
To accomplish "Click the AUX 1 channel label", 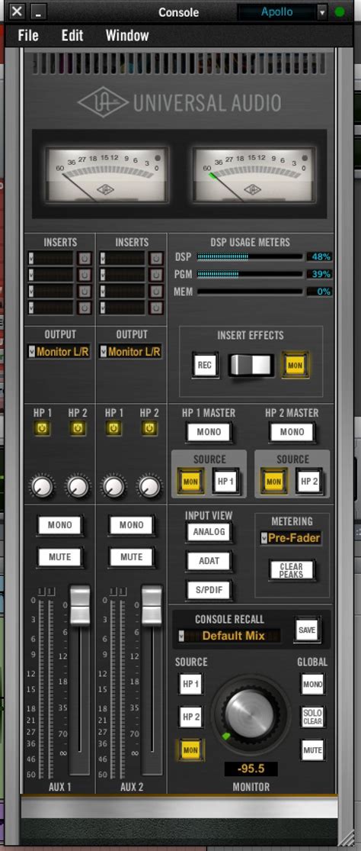I will pos(60,787).
